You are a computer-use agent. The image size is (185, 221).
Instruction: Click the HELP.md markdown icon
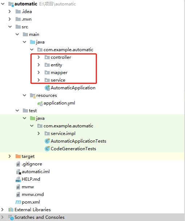coord(18,179)
